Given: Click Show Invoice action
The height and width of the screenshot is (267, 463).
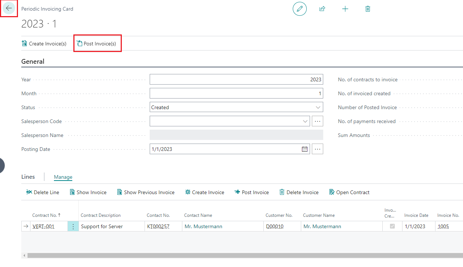Looking at the screenshot, I should click(x=88, y=192).
